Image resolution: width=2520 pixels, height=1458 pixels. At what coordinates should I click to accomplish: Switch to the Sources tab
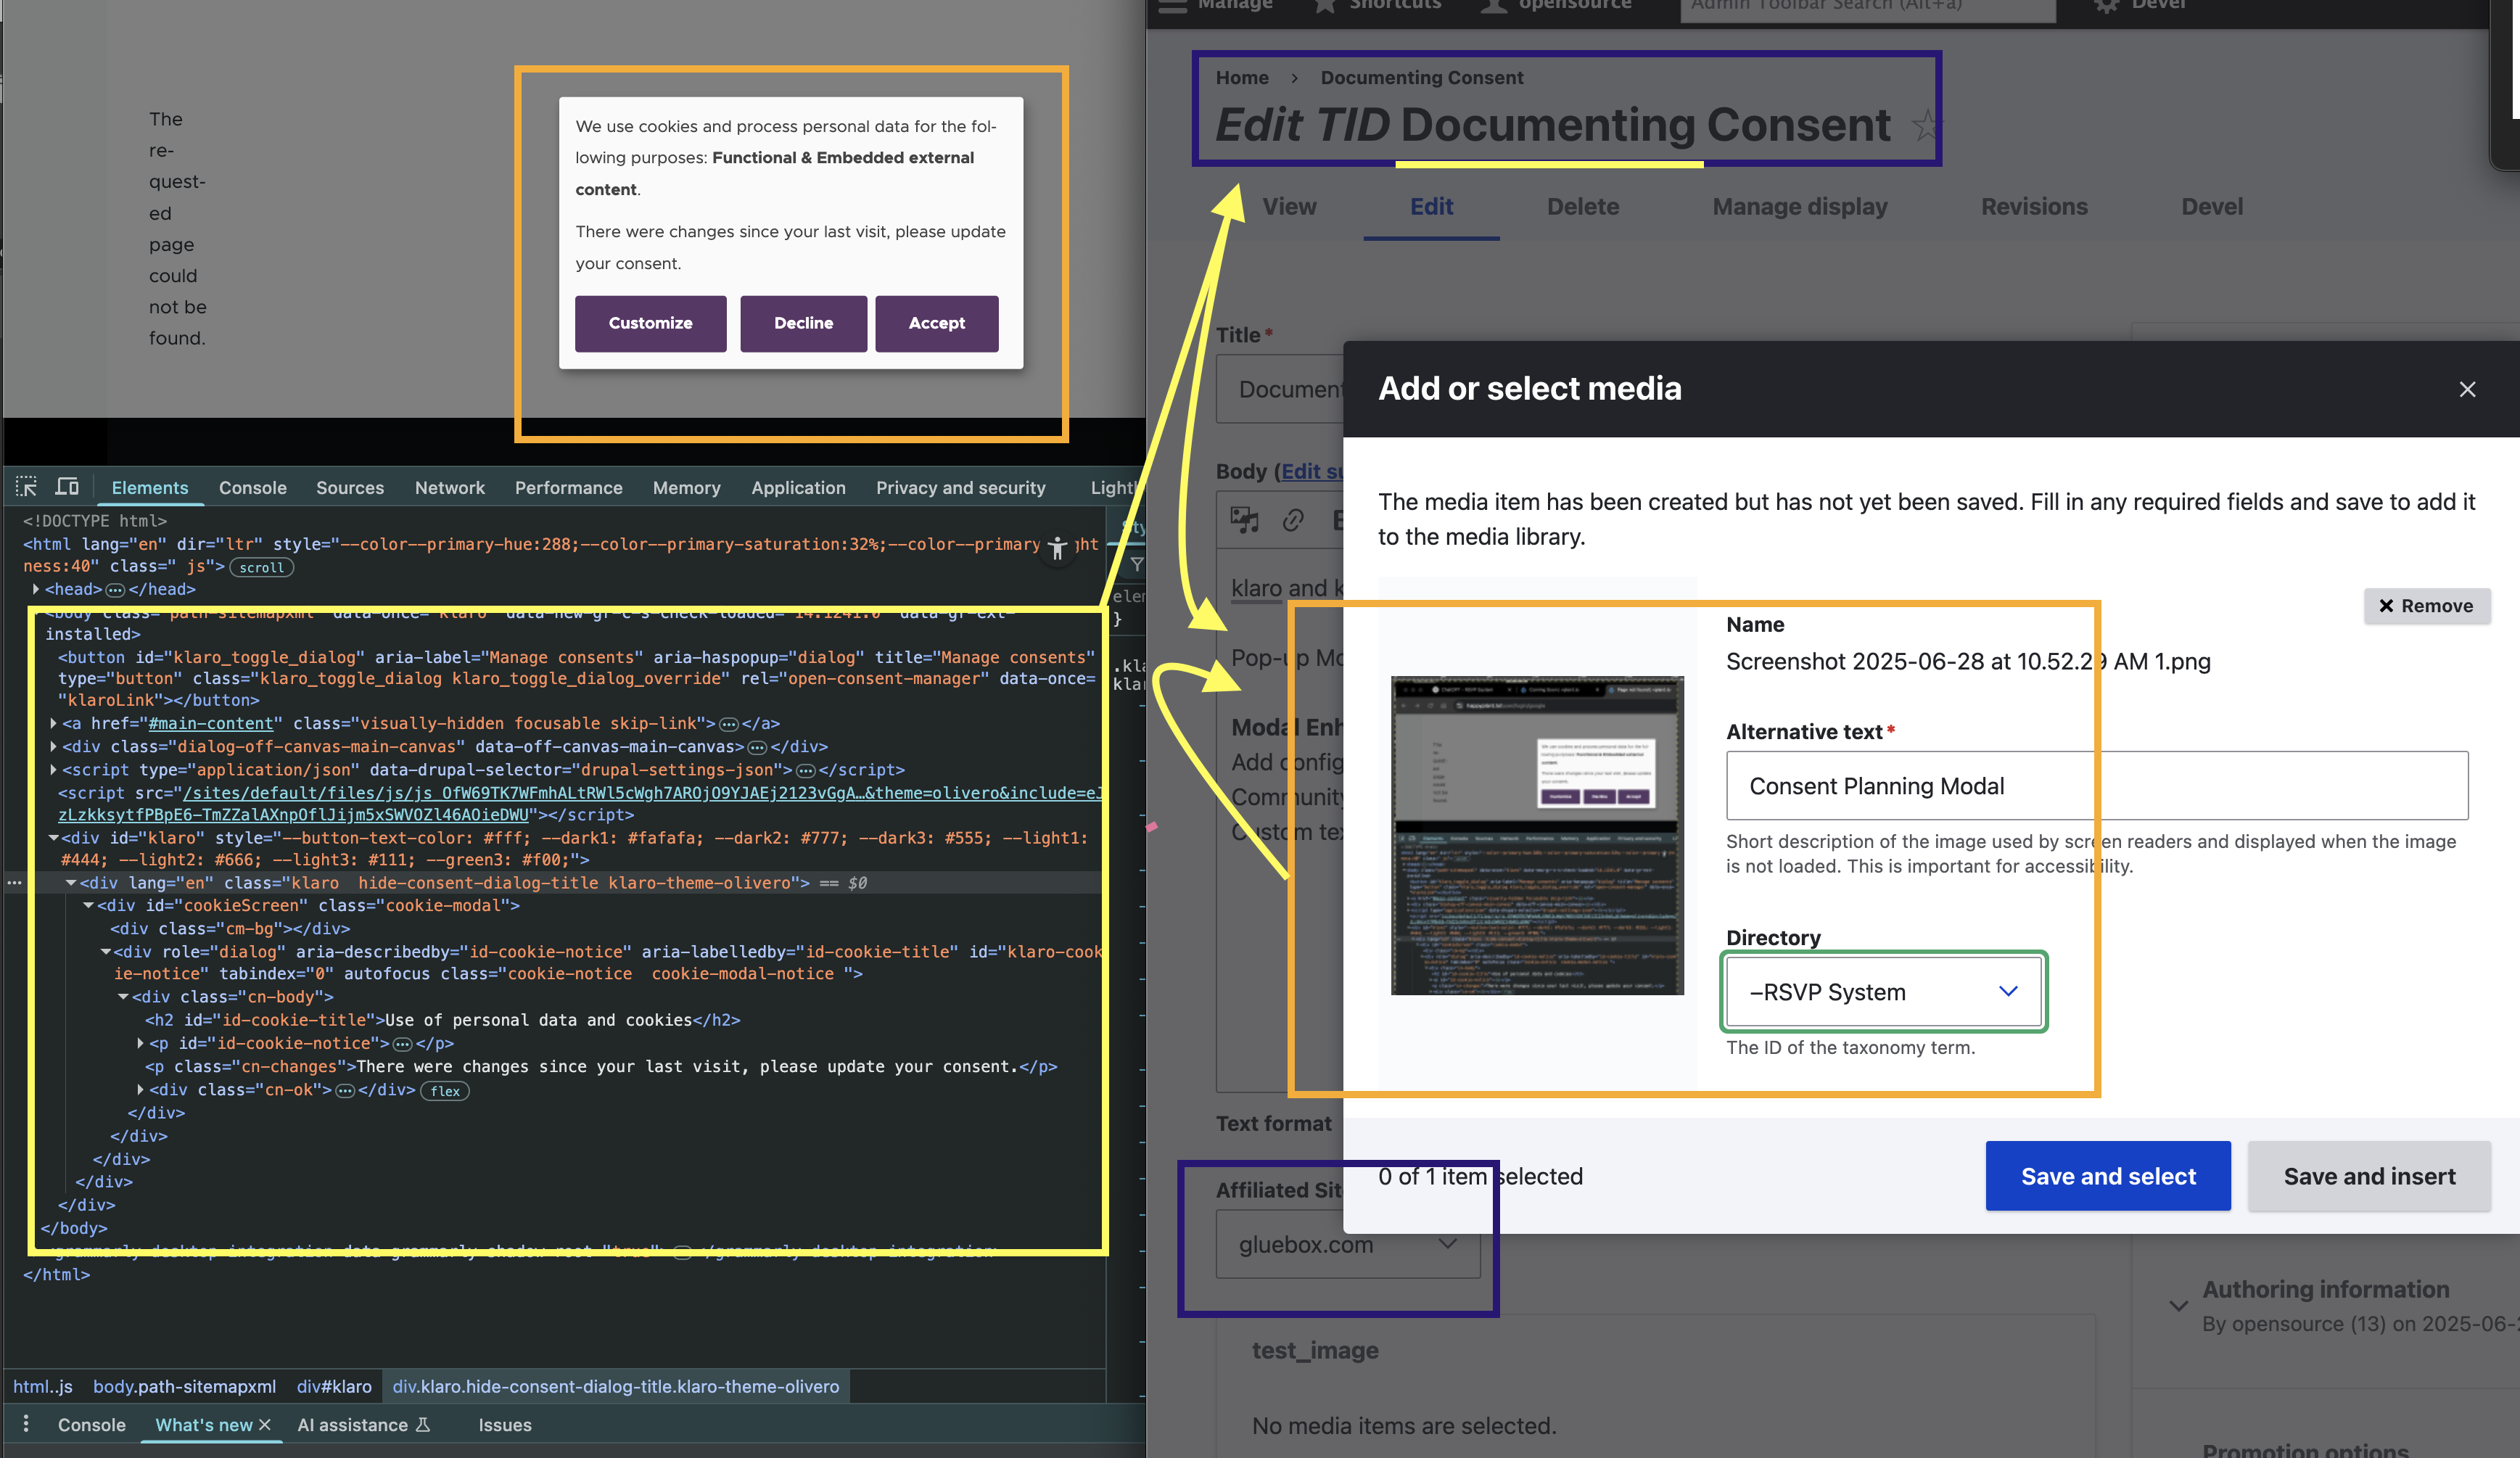(350, 488)
